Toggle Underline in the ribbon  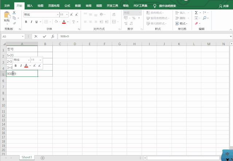(x=36, y=22)
